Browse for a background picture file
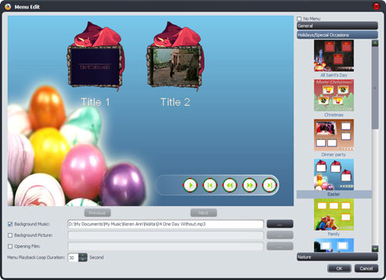The image size is (386, 280). [x=279, y=235]
